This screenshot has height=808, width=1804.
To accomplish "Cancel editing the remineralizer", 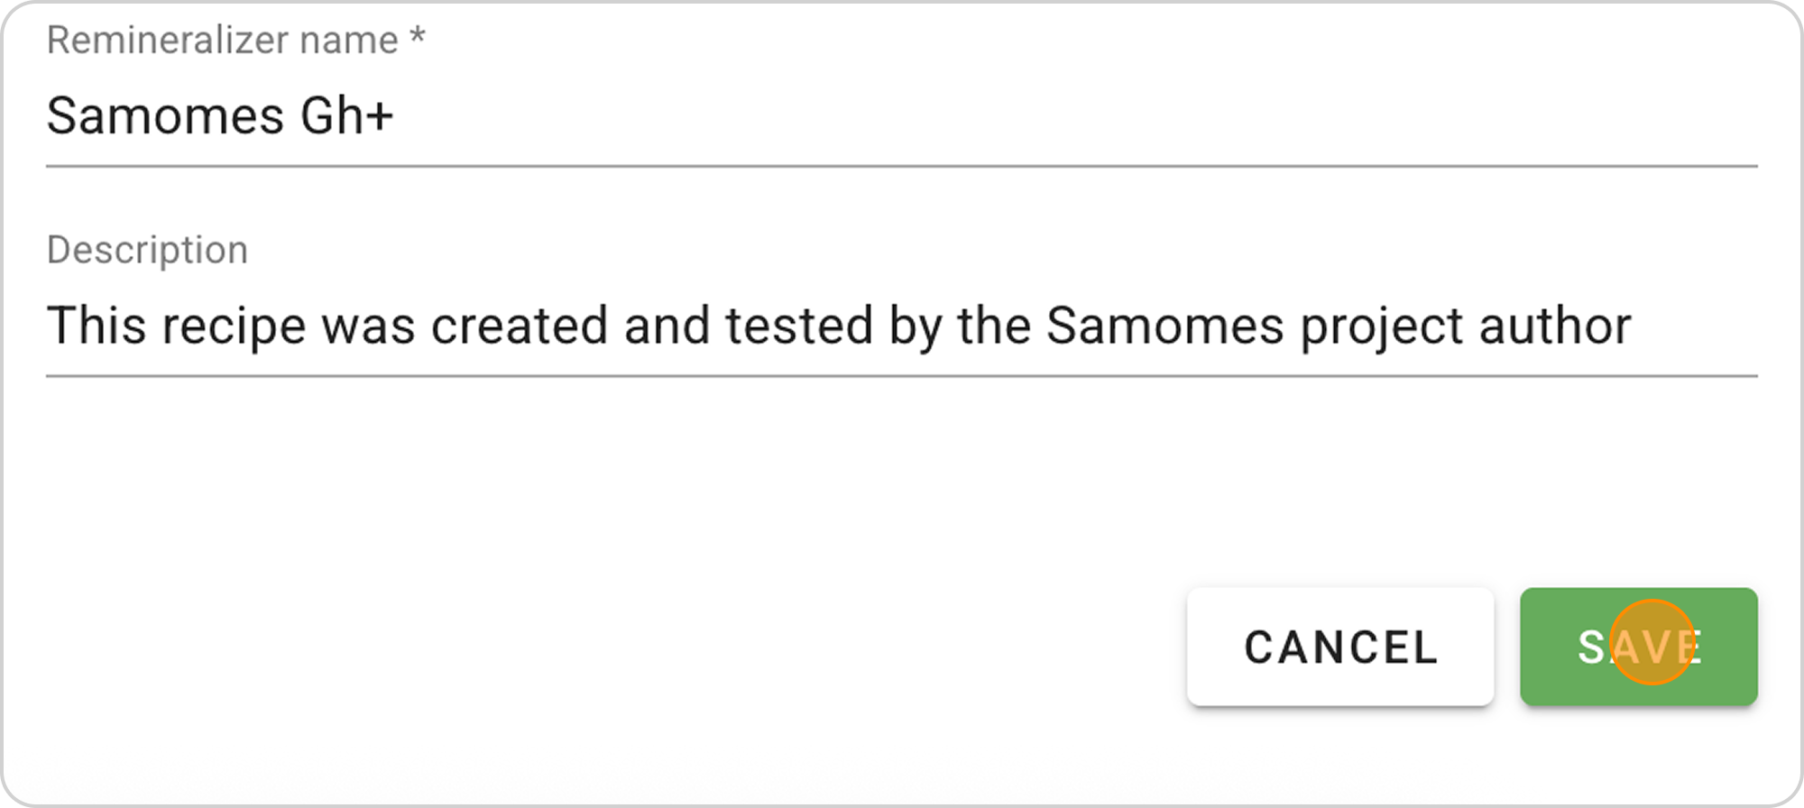I will click(x=1340, y=647).
